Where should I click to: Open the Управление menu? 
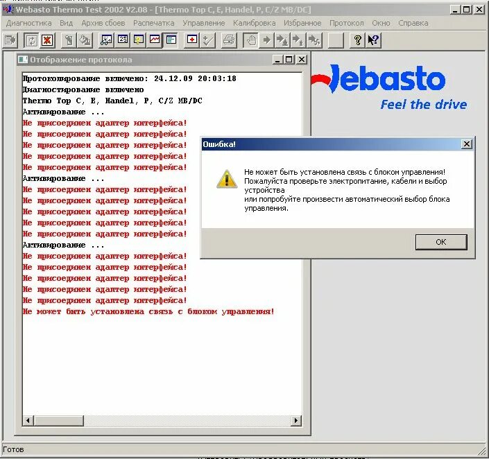coord(204,23)
